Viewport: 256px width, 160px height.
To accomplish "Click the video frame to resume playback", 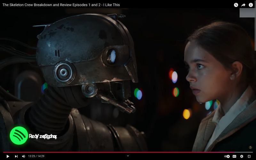I will (128, 80).
